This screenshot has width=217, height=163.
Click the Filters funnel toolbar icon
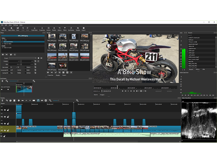[x=65, y=28]
